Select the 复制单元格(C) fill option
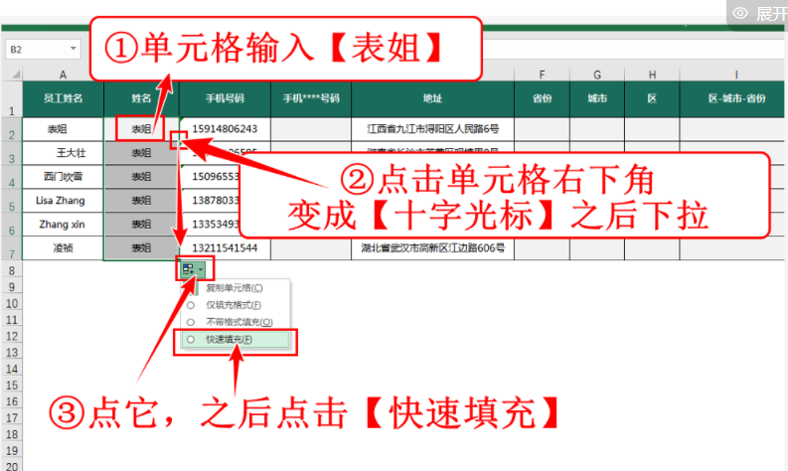 (x=228, y=288)
